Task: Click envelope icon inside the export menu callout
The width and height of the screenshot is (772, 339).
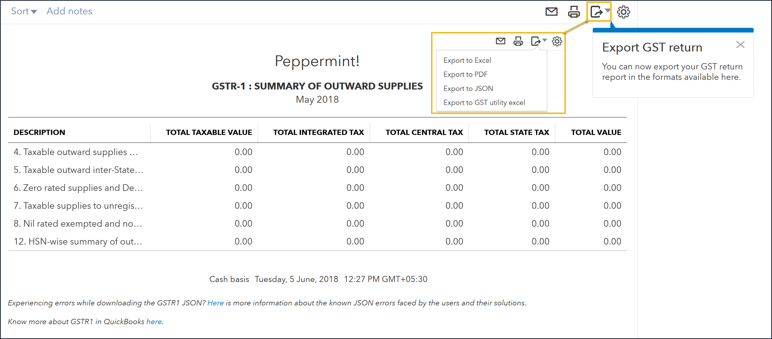Action: (x=501, y=41)
